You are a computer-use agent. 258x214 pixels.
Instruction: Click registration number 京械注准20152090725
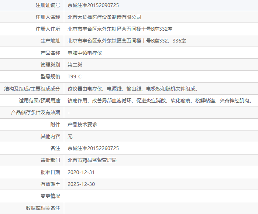pyautogui.click(x=93, y=5)
